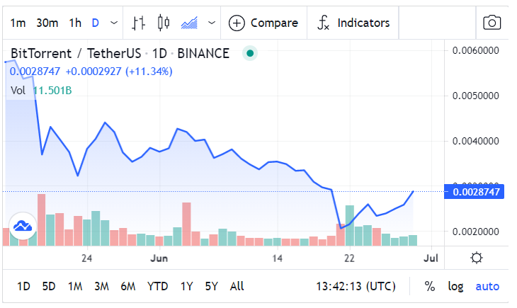Click the green market status dot
This screenshot has width=517, height=308.
[250, 53]
